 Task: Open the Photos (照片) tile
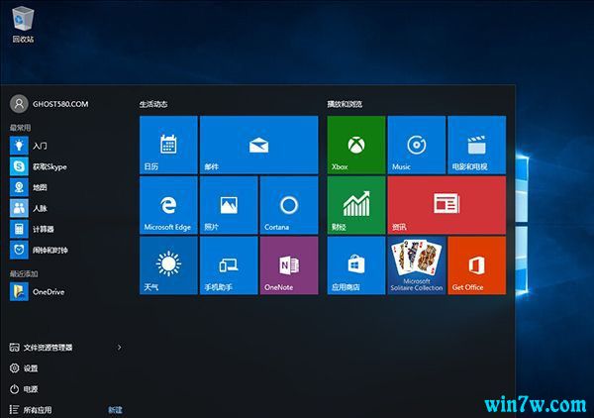229,205
